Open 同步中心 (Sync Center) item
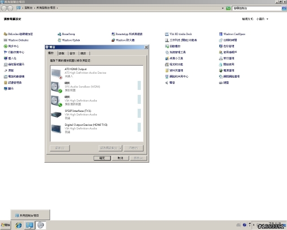 11,46
